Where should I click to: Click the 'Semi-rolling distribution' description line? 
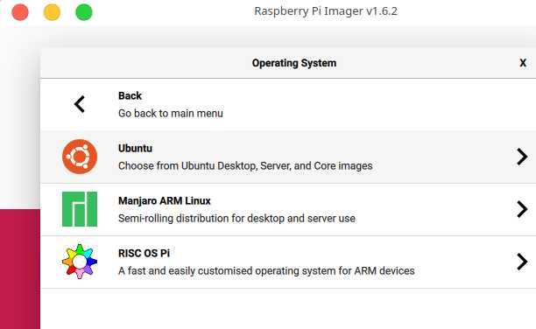click(x=236, y=218)
